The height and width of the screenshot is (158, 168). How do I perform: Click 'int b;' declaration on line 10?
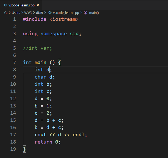[x=43, y=84]
